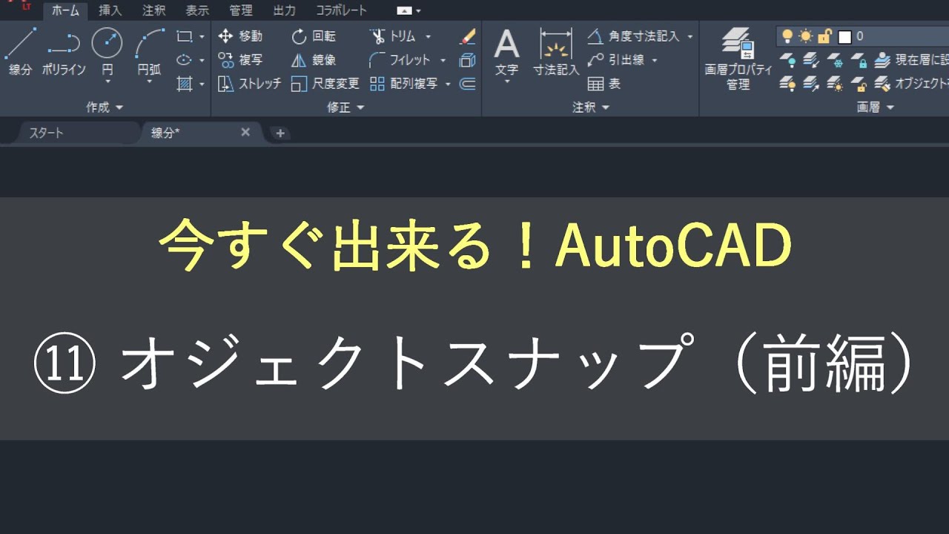
Task: Activate the フィレット (Fillet) command
Action: [400, 60]
